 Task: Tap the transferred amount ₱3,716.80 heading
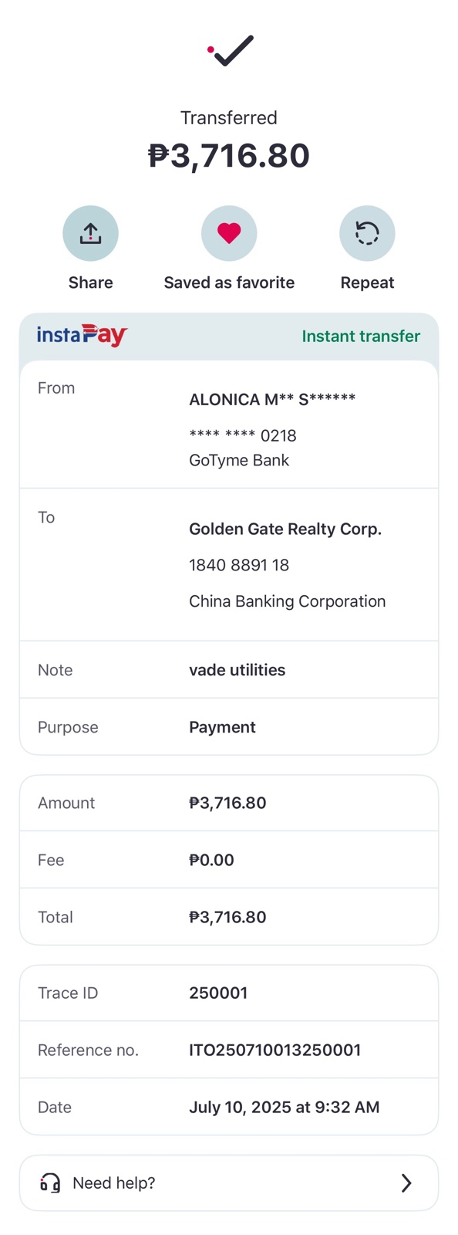229,155
